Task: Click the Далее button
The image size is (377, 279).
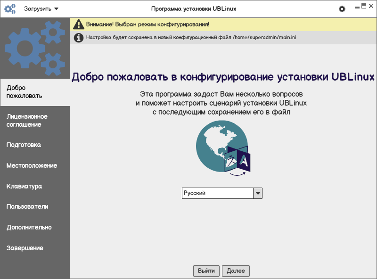Action: (x=236, y=271)
